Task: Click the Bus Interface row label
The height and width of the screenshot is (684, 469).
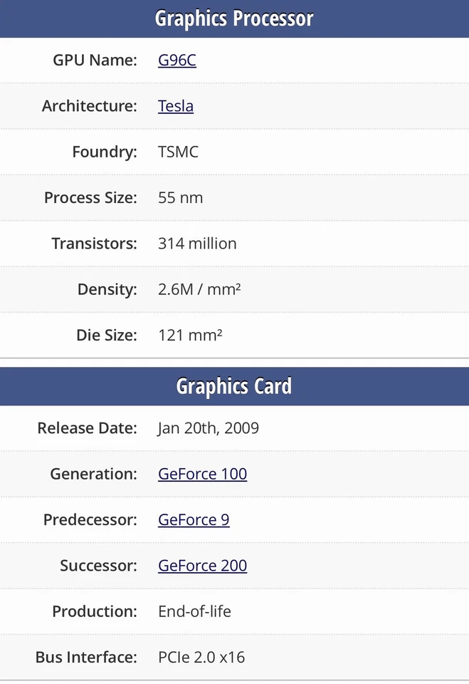Action: (86, 658)
